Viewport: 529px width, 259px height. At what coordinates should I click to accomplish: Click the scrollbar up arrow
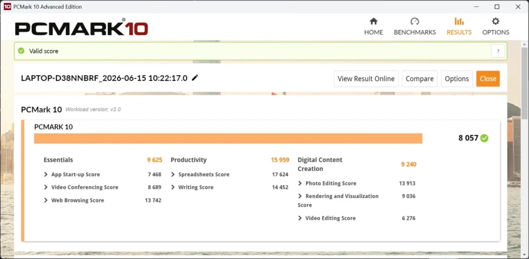(x=525, y=44)
